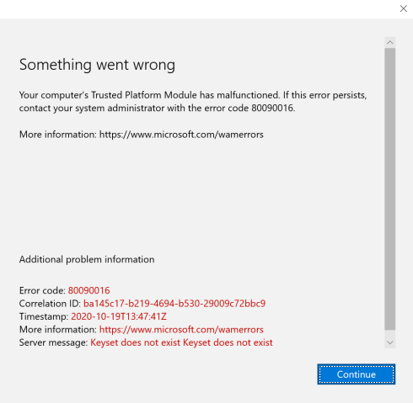Click the Correlation ID value ba145c17-b219
413x403 pixels.
click(174, 304)
